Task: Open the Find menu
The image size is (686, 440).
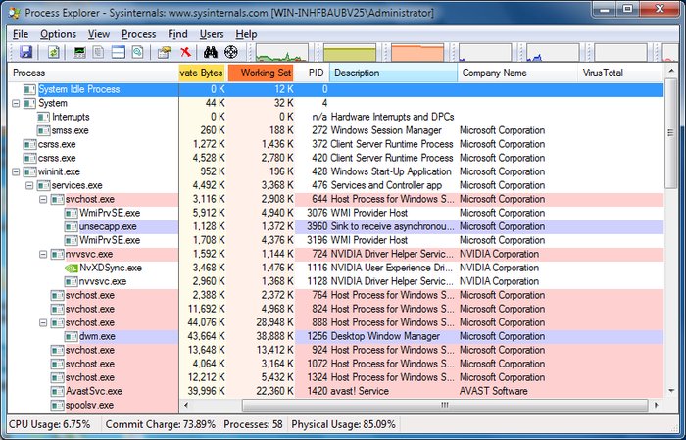Action: coord(177,34)
